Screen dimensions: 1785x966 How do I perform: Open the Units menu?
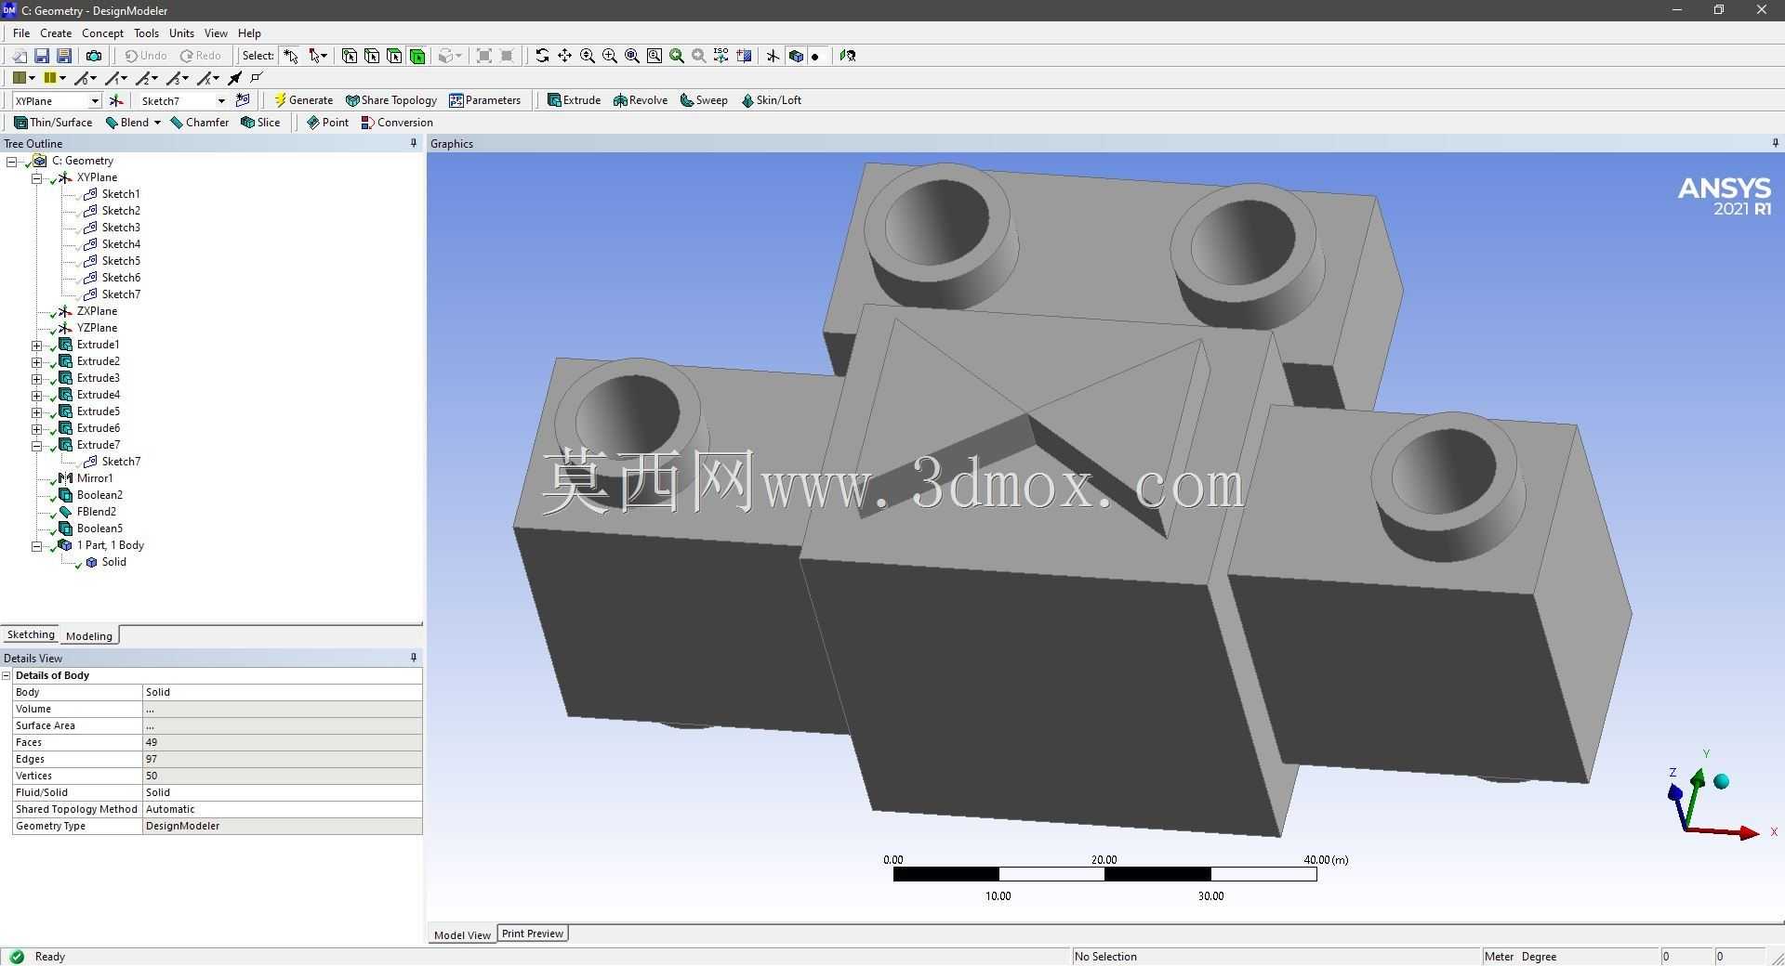coord(181,33)
